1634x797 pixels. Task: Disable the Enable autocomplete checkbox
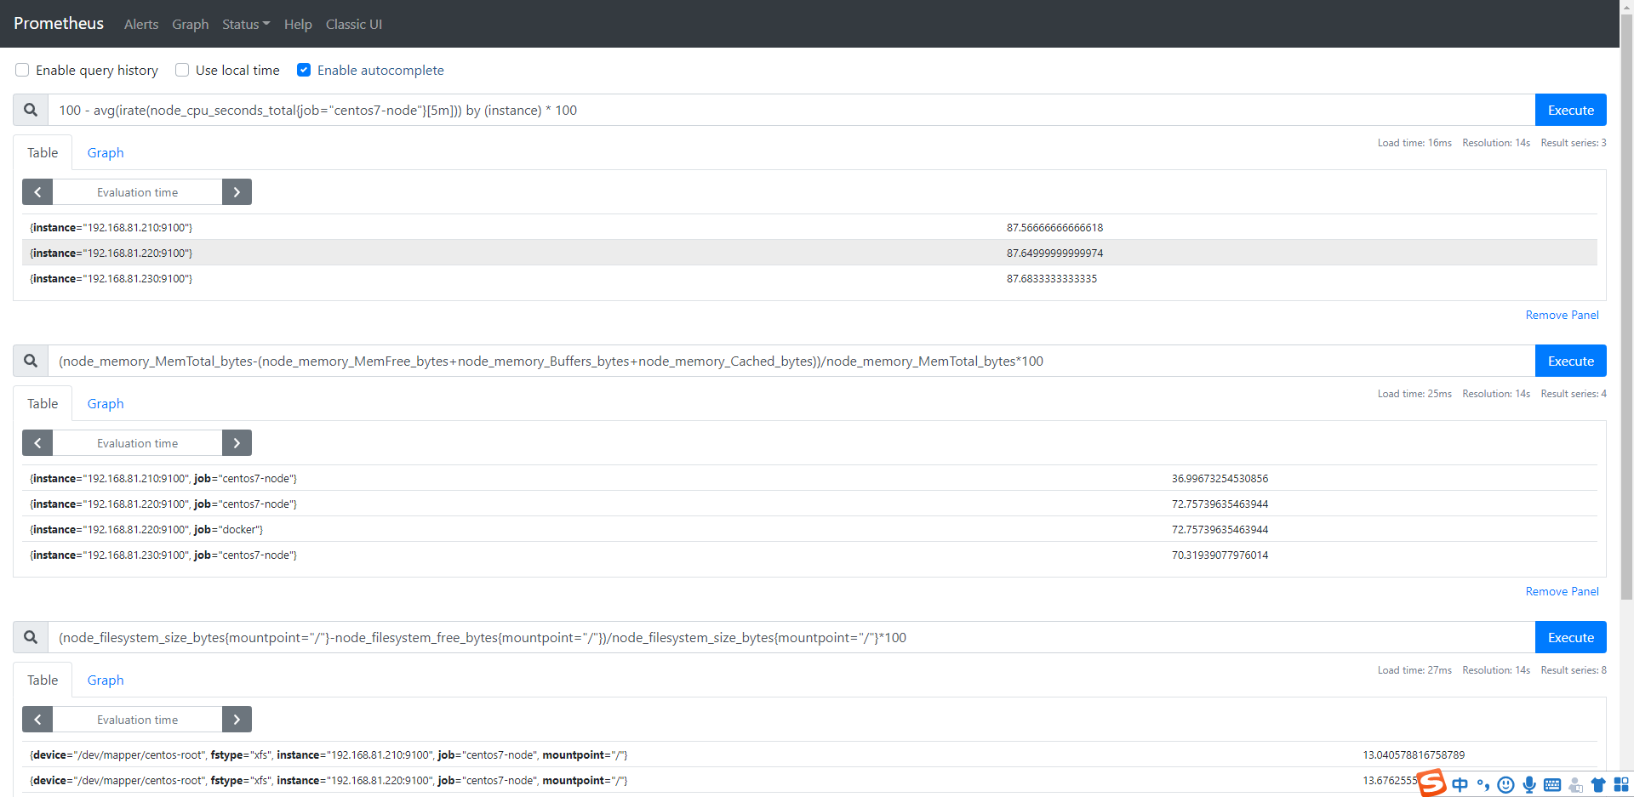(x=304, y=70)
